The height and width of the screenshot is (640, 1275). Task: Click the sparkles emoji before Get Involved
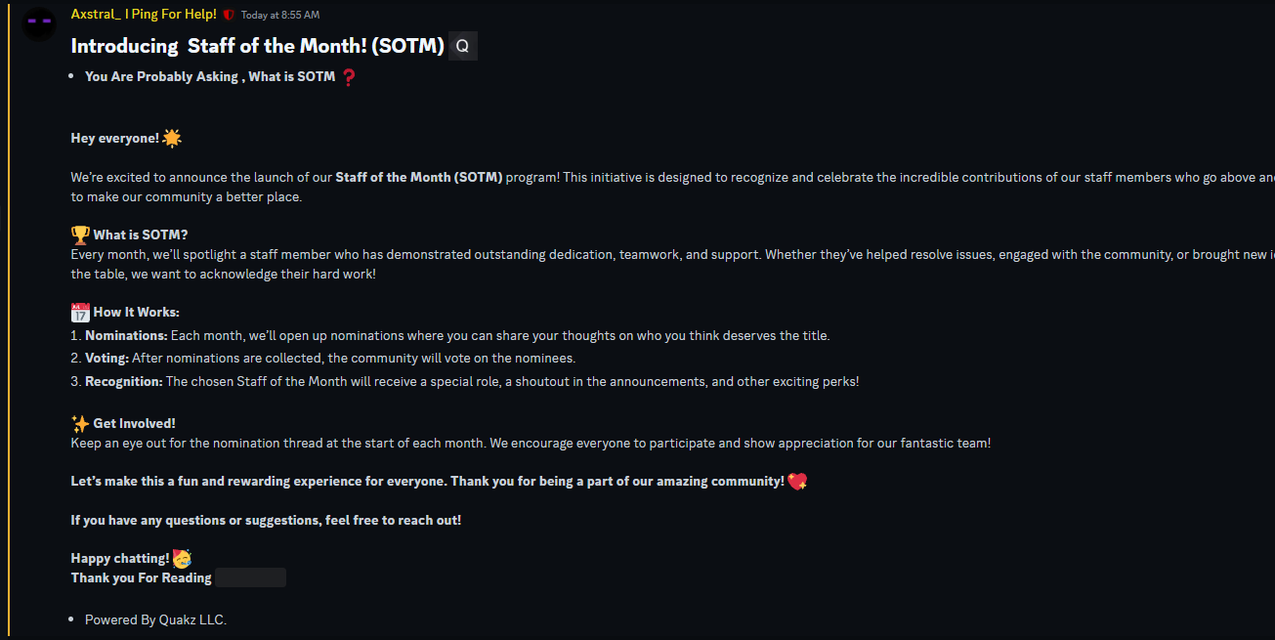(x=80, y=423)
